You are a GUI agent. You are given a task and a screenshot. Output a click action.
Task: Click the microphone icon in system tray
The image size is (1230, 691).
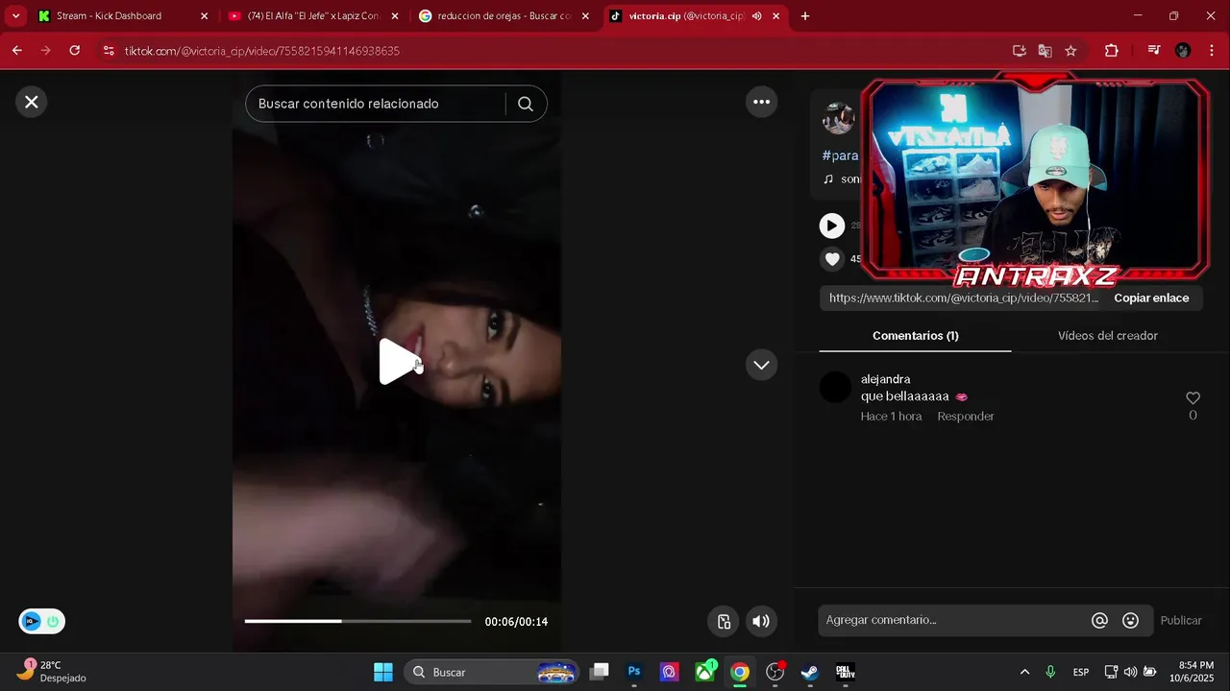(1050, 672)
